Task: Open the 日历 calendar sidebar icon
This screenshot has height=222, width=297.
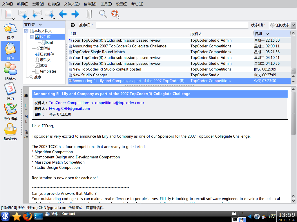Action: (10, 92)
